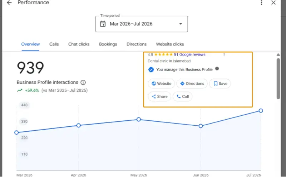This screenshot has width=286, height=178.
Task: Click the (vs Mar 2025–Jul 2025) comparison text
Action: click(x=65, y=90)
